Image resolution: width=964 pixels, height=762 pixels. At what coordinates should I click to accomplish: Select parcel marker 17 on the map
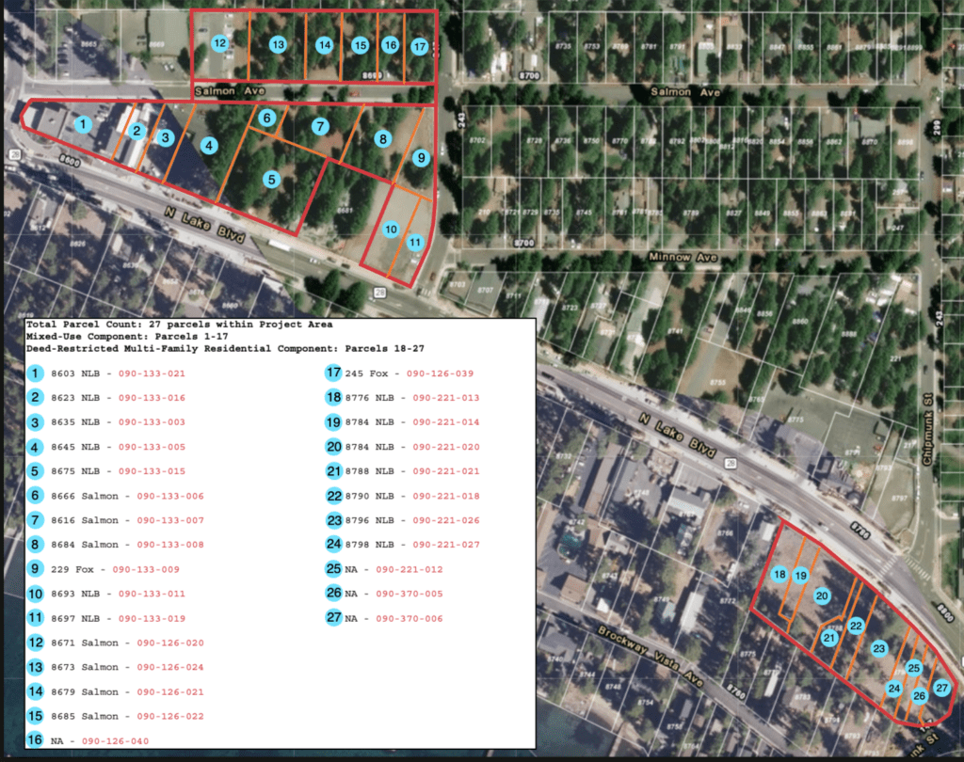pyautogui.click(x=420, y=46)
